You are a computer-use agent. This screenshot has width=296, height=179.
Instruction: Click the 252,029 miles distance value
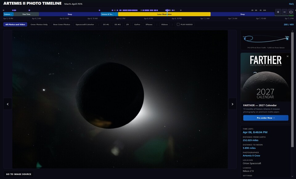coord(250,140)
